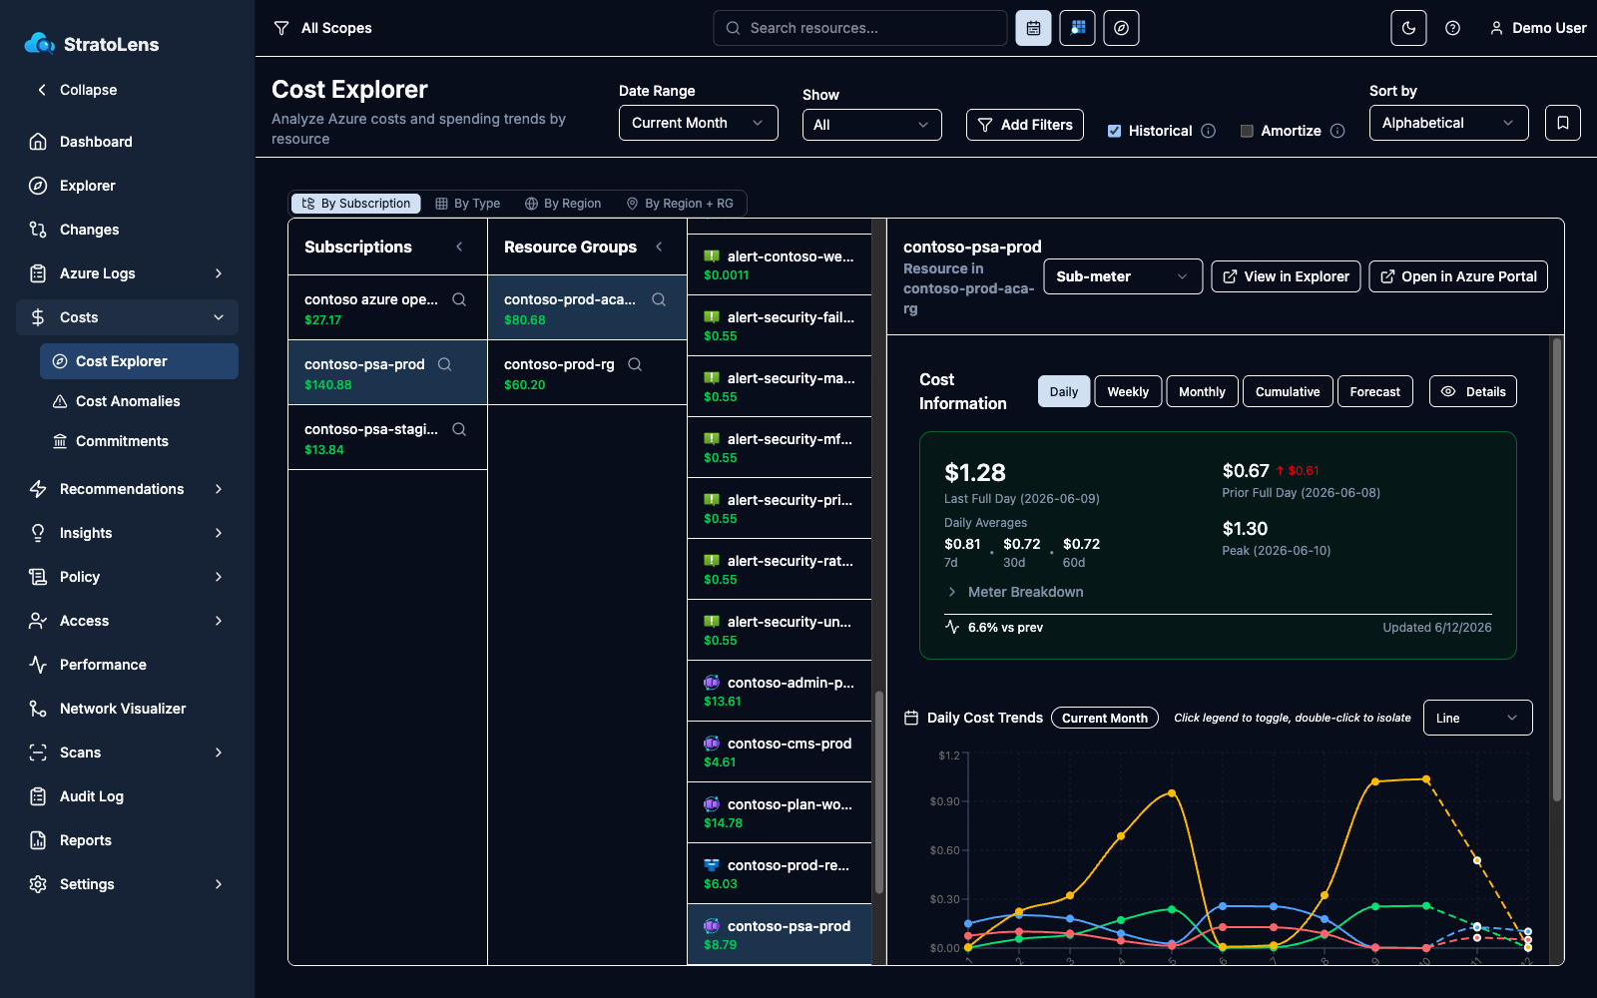The height and width of the screenshot is (998, 1597).
Task: Click the info icon beside Amortize
Action: (x=1337, y=131)
